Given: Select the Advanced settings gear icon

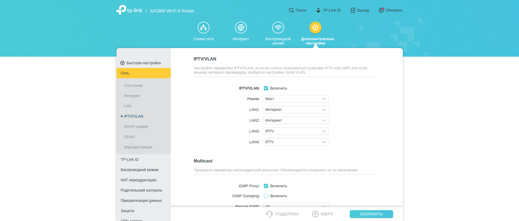Looking at the screenshot, I should (x=315, y=28).
